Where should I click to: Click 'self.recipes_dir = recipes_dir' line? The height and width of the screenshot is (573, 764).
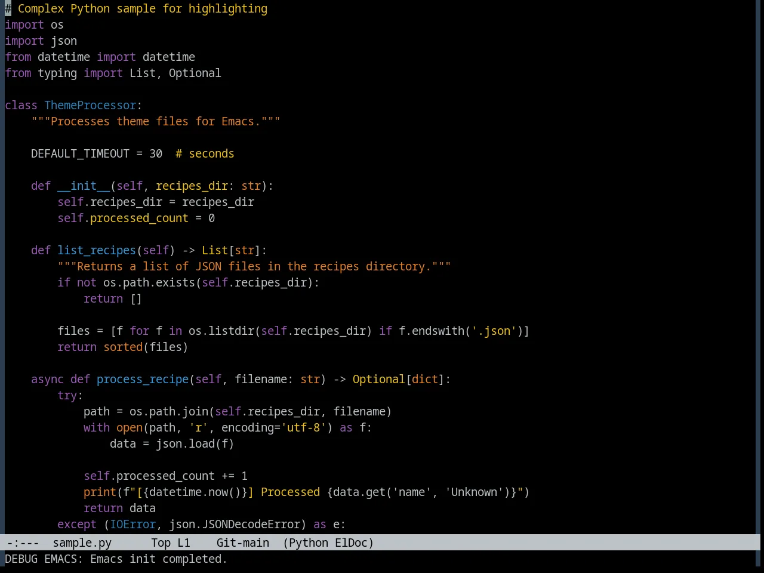point(156,202)
